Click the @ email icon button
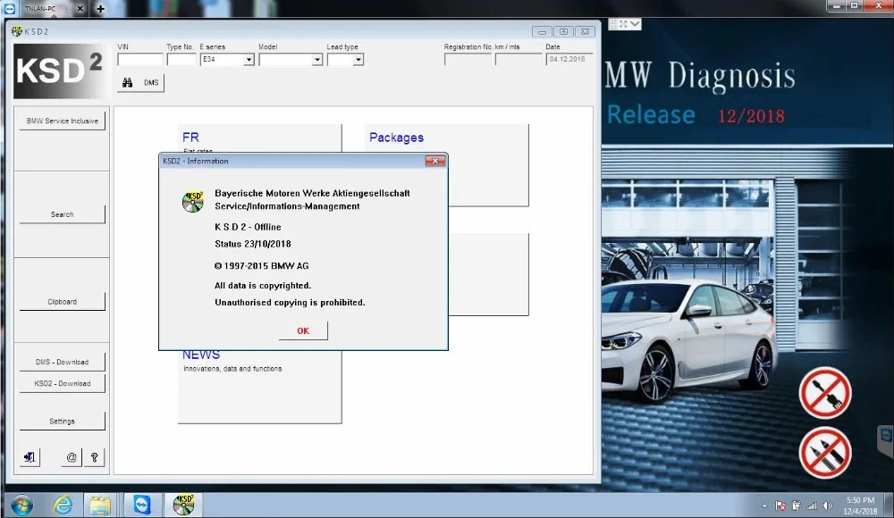This screenshot has height=518, width=894. point(72,457)
